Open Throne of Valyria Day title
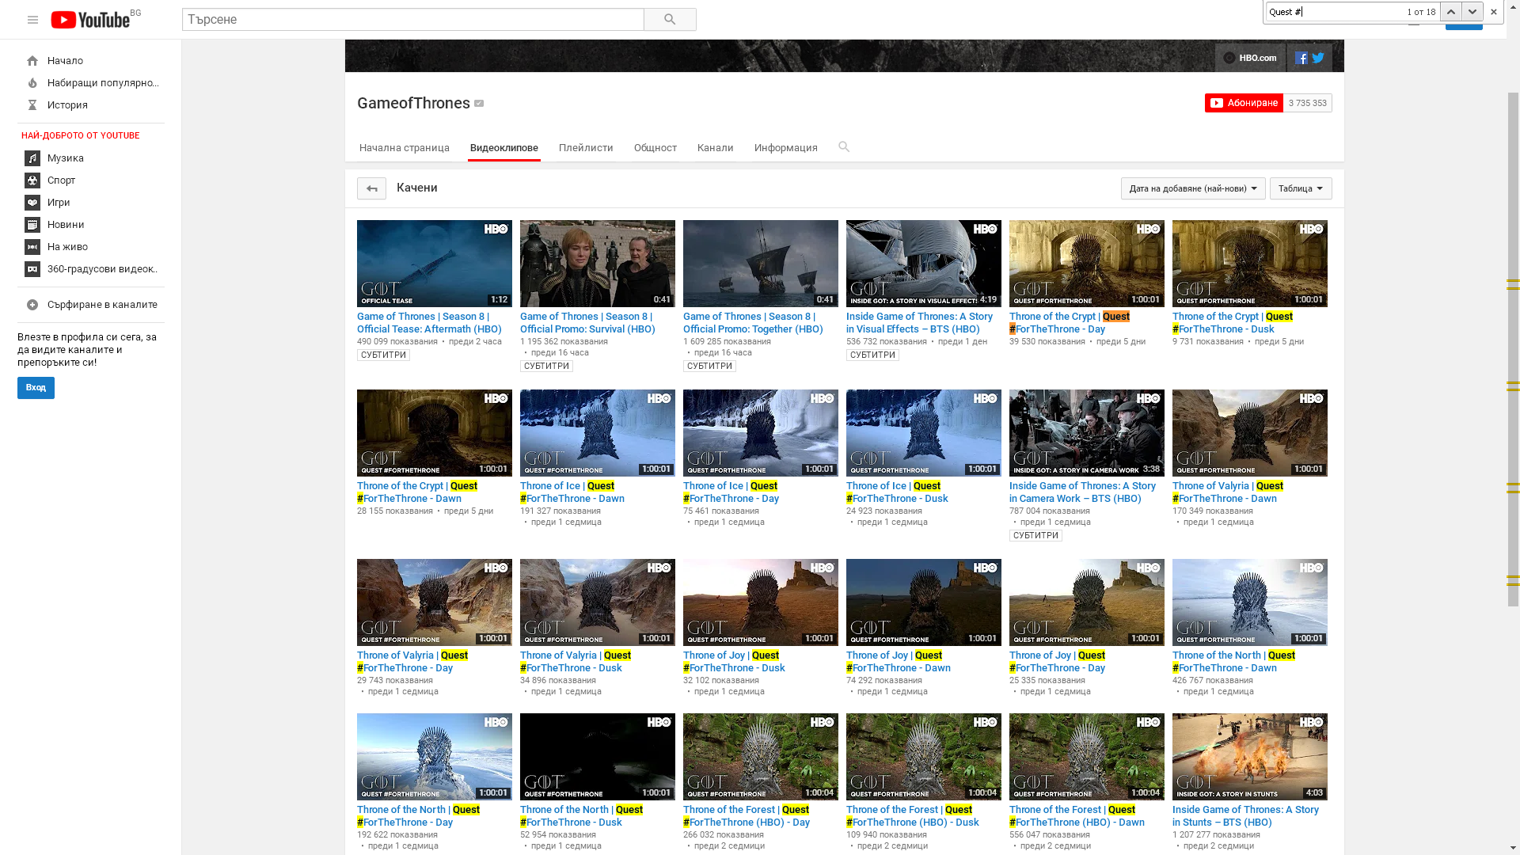The width and height of the screenshot is (1520, 855). click(x=412, y=662)
